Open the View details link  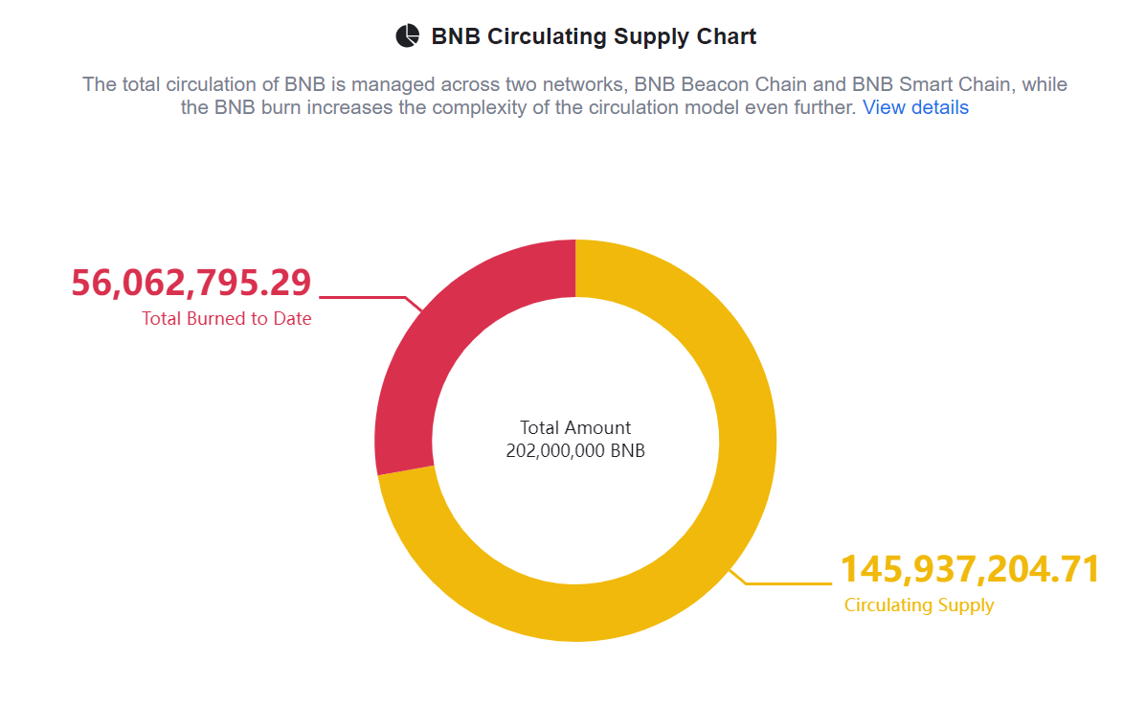pyautogui.click(x=915, y=107)
